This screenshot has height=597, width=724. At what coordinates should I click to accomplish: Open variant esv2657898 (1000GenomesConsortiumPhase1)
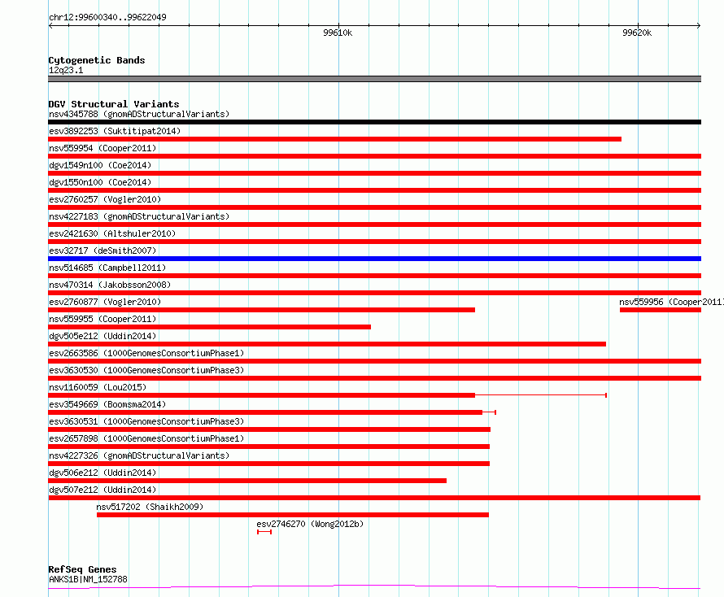146,438
